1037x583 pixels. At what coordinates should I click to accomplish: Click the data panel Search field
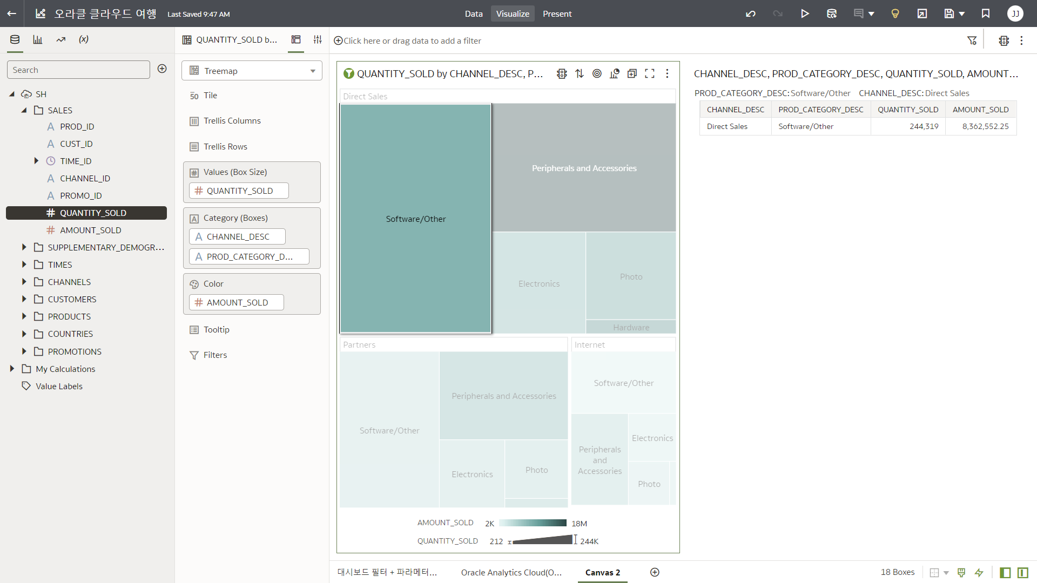78,70
